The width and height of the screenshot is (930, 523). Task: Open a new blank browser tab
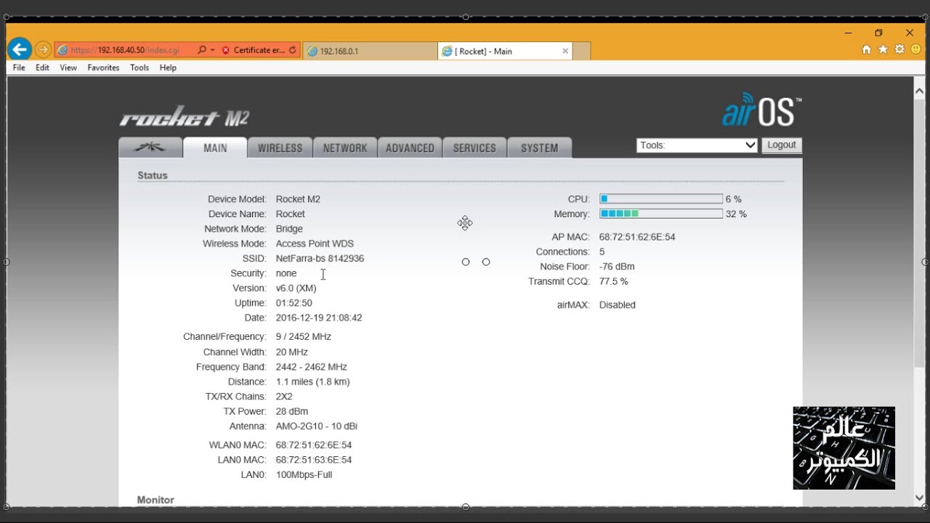[x=581, y=51]
